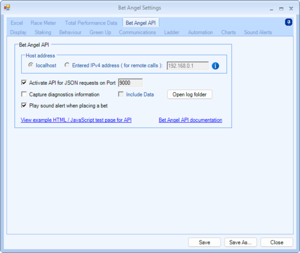Open the Charts tab
This screenshot has width=300, height=253.
point(228,32)
